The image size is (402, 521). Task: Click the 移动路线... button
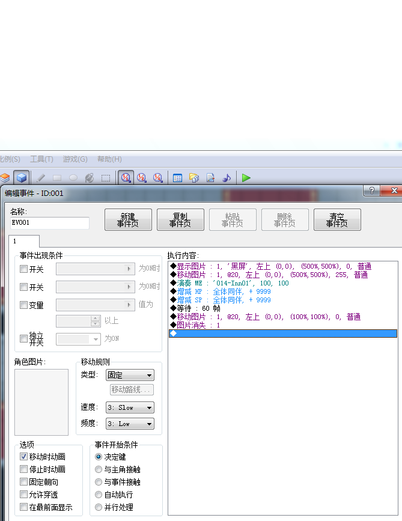coord(132,389)
